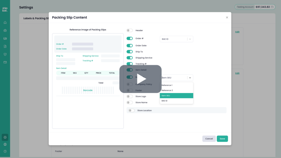Viewport: 281px width, 158px height.
Task: Collapse the Item SKU dropdown chevron
Action: (190, 78)
